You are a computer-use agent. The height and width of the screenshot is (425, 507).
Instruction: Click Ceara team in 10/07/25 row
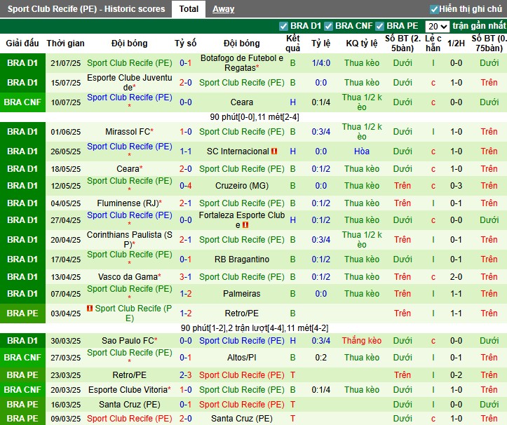coord(241,102)
